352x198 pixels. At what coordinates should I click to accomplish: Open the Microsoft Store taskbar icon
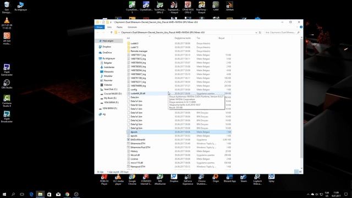49,194
